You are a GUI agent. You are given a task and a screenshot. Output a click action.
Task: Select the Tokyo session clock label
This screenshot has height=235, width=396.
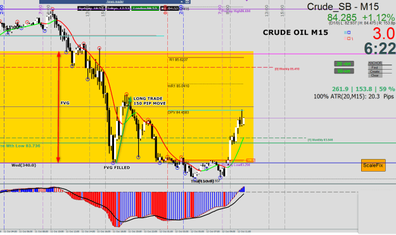[118, 8]
